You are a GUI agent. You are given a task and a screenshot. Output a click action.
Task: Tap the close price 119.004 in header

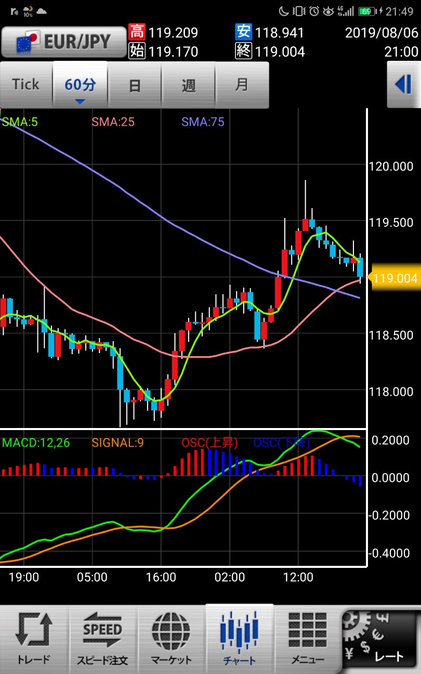280,51
